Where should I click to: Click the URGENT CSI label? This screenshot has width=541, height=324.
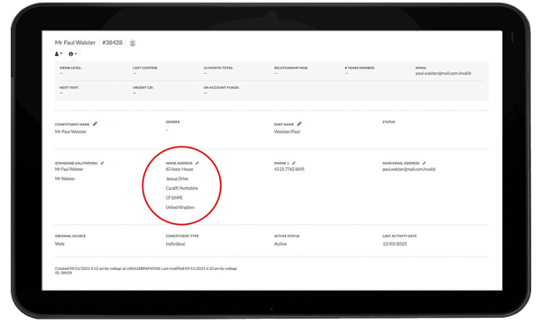click(x=143, y=88)
